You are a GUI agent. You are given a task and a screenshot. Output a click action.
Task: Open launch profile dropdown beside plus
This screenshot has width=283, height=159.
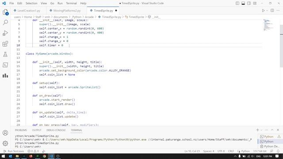click(x=261, y=130)
